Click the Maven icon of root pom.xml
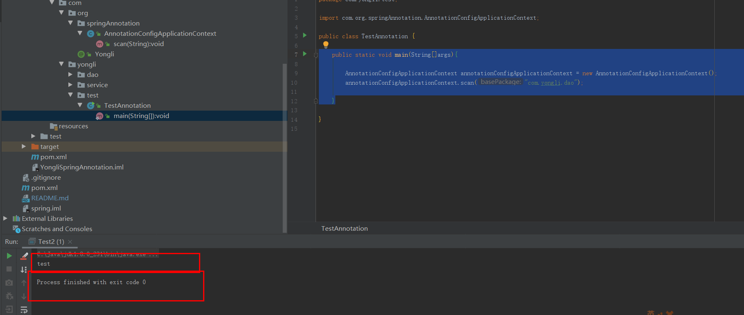 click(x=26, y=188)
